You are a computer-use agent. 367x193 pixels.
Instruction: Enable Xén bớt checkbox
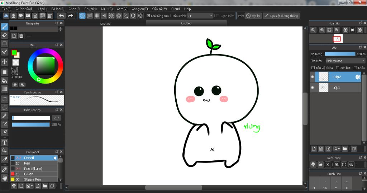pos(338,68)
